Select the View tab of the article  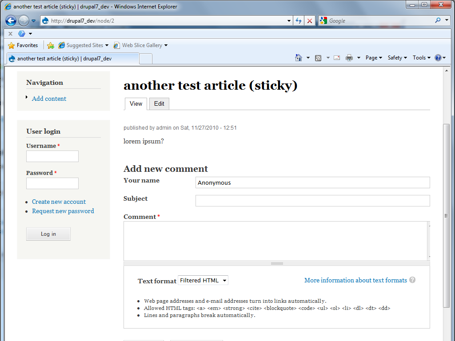pos(136,103)
